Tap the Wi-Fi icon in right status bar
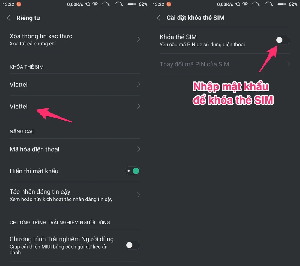300x266 pixels. coord(245,4)
